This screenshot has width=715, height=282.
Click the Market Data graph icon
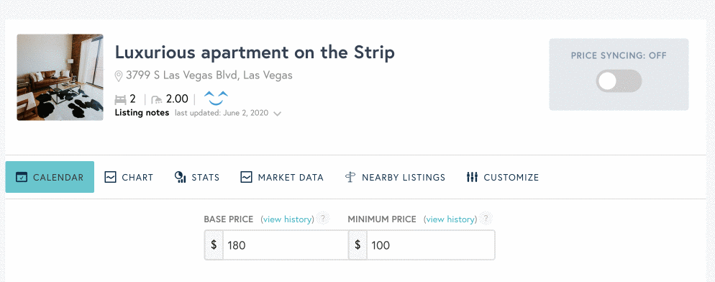246,177
